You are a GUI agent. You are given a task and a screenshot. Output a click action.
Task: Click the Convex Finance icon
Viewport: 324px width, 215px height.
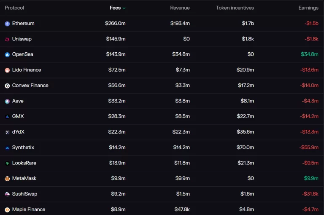coord(7,86)
